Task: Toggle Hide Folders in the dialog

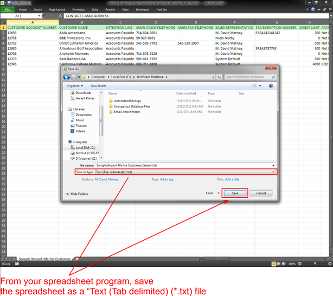Action: (76, 194)
